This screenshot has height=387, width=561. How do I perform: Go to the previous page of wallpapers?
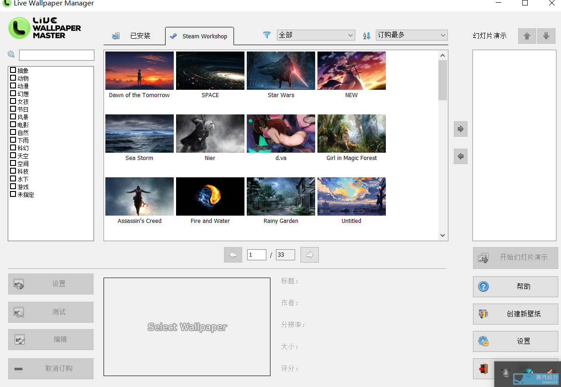click(x=233, y=255)
